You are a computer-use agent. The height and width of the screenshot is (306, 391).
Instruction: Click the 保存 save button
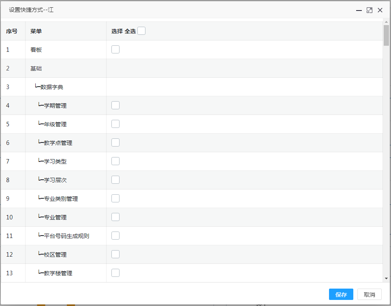341,295
